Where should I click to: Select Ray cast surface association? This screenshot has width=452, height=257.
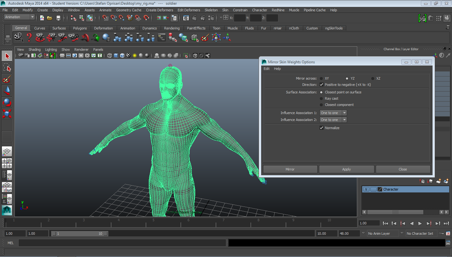[x=321, y=98]
